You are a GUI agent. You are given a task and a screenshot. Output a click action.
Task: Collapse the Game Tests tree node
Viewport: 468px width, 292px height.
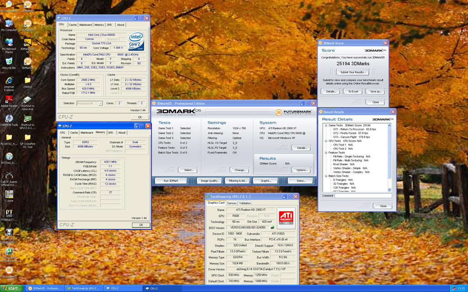point(326,125)
